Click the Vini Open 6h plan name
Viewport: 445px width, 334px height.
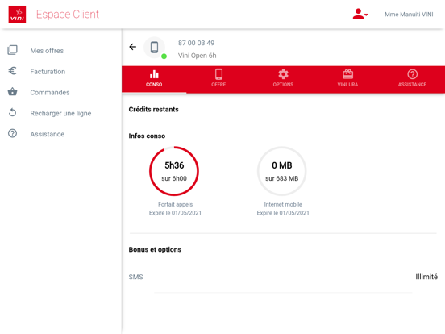pos(197,56)
